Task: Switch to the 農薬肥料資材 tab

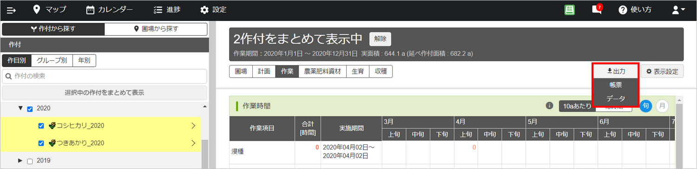Action: 322,71
